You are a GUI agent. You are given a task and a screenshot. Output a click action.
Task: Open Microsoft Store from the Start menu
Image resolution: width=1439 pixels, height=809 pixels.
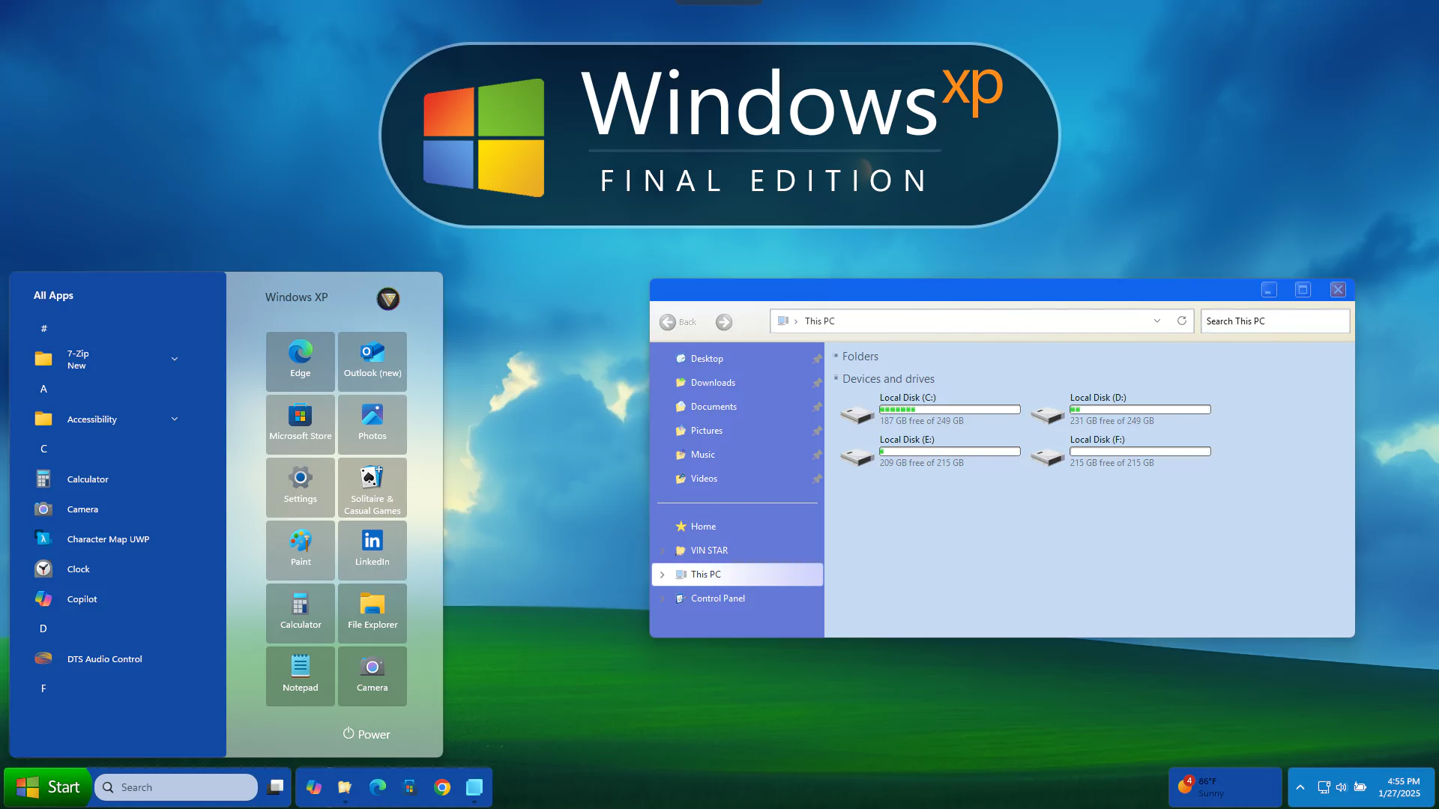tap(300, 424)
